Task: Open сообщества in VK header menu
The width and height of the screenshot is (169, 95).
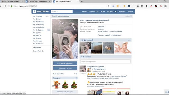Action: (94, 11)
